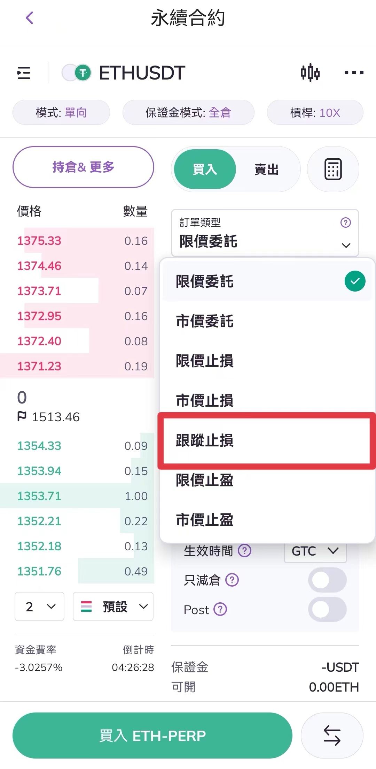Image resolution: width=376 pixels, height=769 pixels.
Task: Open the depth precision dropdown showing 2
Action: point(39,606)
